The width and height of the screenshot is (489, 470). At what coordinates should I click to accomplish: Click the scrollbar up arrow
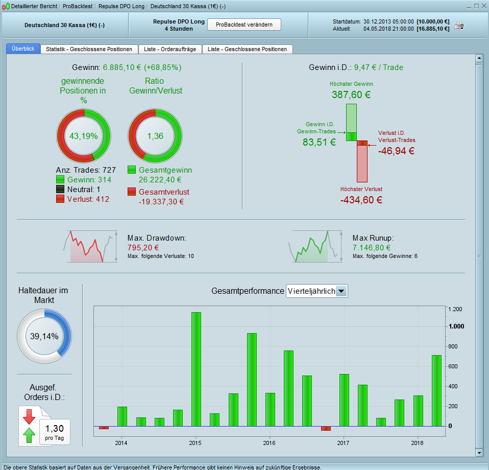pos(479,58)
